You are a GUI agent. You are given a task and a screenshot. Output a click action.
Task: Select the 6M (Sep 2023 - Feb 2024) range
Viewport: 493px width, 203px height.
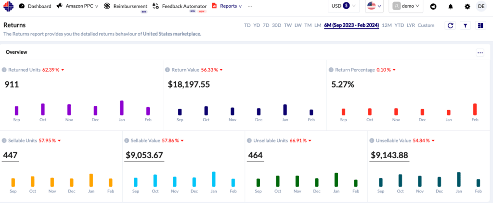[x=351, y=25]
